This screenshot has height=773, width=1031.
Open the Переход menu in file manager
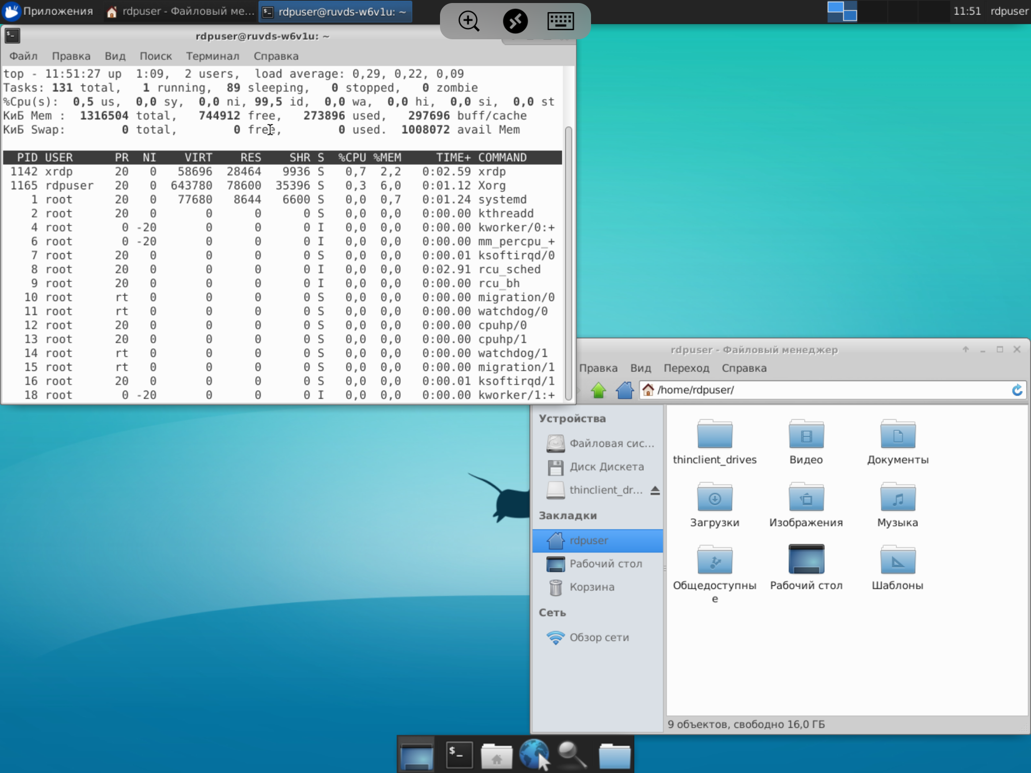pos(686,368)
